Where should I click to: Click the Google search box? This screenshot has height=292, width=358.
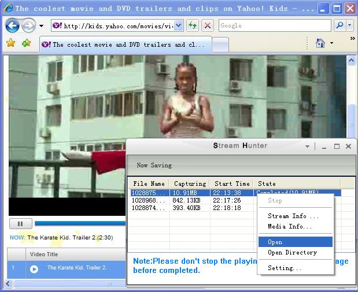click(x=275, y=25)
